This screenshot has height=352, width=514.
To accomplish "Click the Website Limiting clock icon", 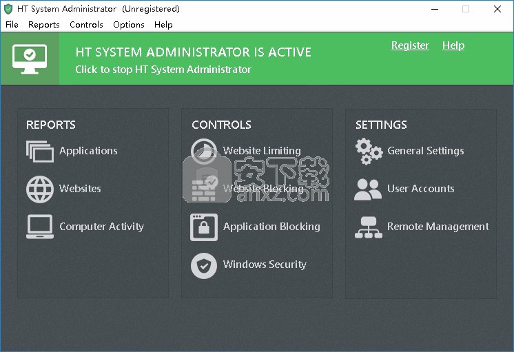I will point(204,151).
